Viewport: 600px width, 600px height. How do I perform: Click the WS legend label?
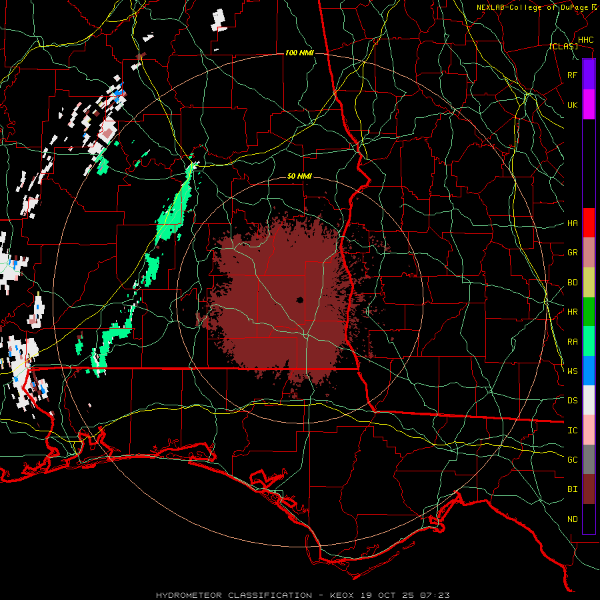click(x=572, y=371)
